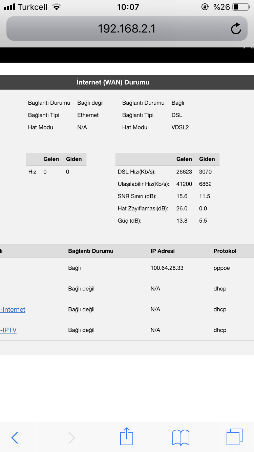Image resolution: width=254 pixels, height=452 pixels.
Task: Tap the VDSL2 line mode value
Action: click(x=180, y=127)
